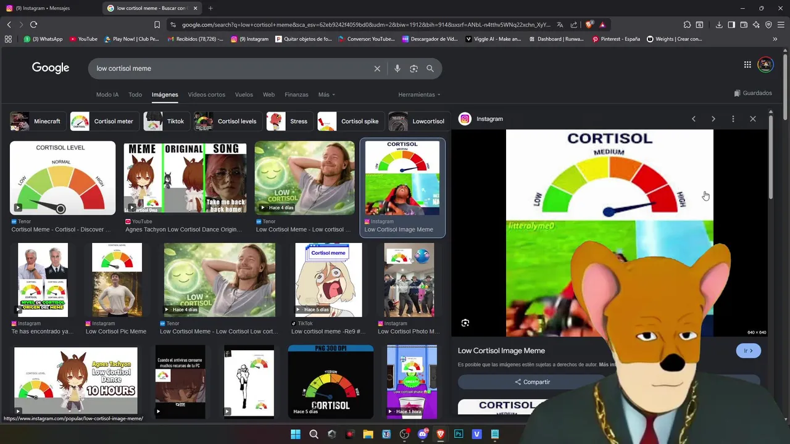The width and height of the screenshot is (790, 444).
Task: Click the Brave Rewards triangle icon
Action: pos(602,25)
